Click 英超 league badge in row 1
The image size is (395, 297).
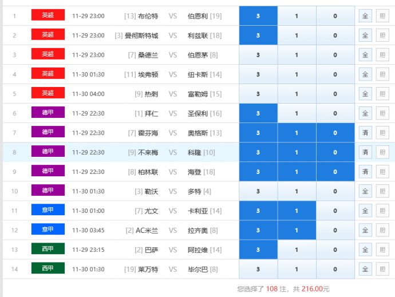pyautogui.click(x=48, y=15)
